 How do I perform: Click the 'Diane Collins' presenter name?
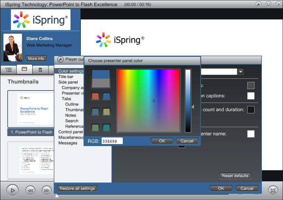(40, 38)
